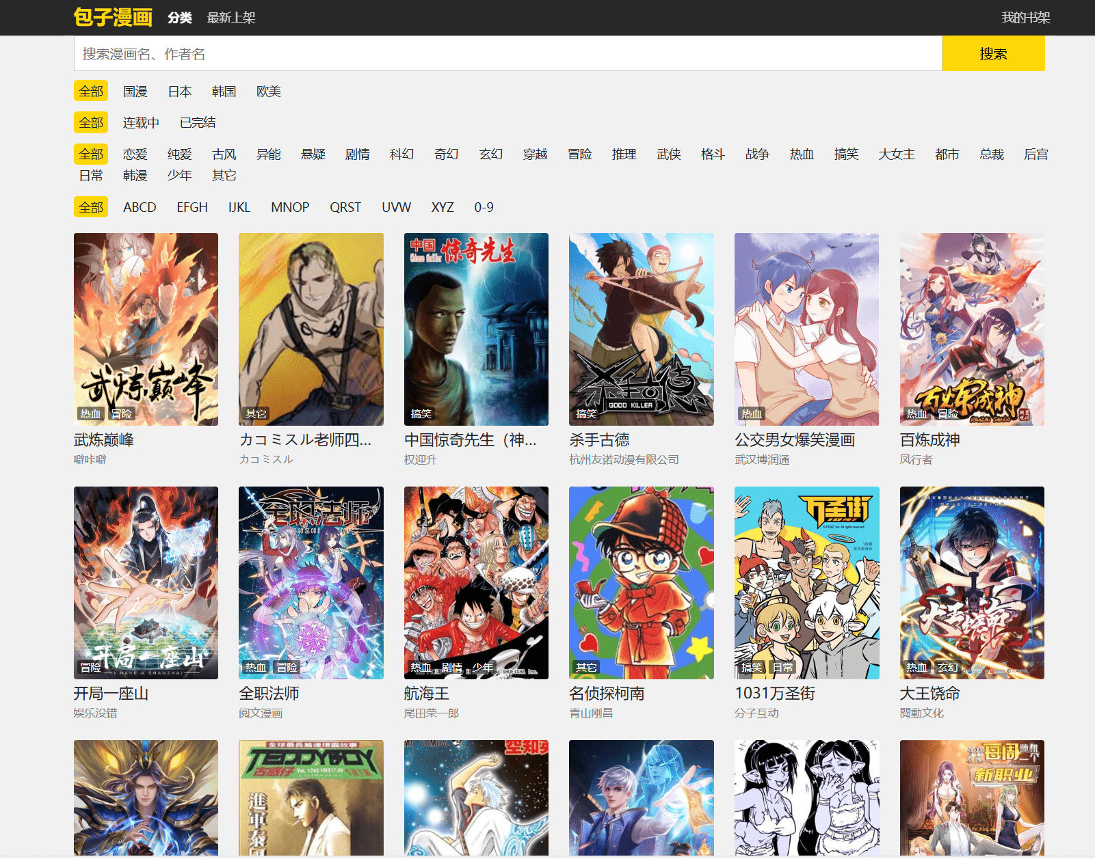The width and height of the screenshot is (1095, 859).
Task: Choose the 后宫 genre filter
Action: pos(1036,154)
